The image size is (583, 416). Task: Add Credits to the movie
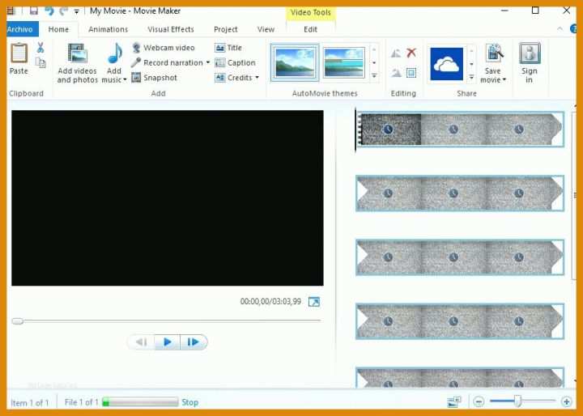click(233, 78)
